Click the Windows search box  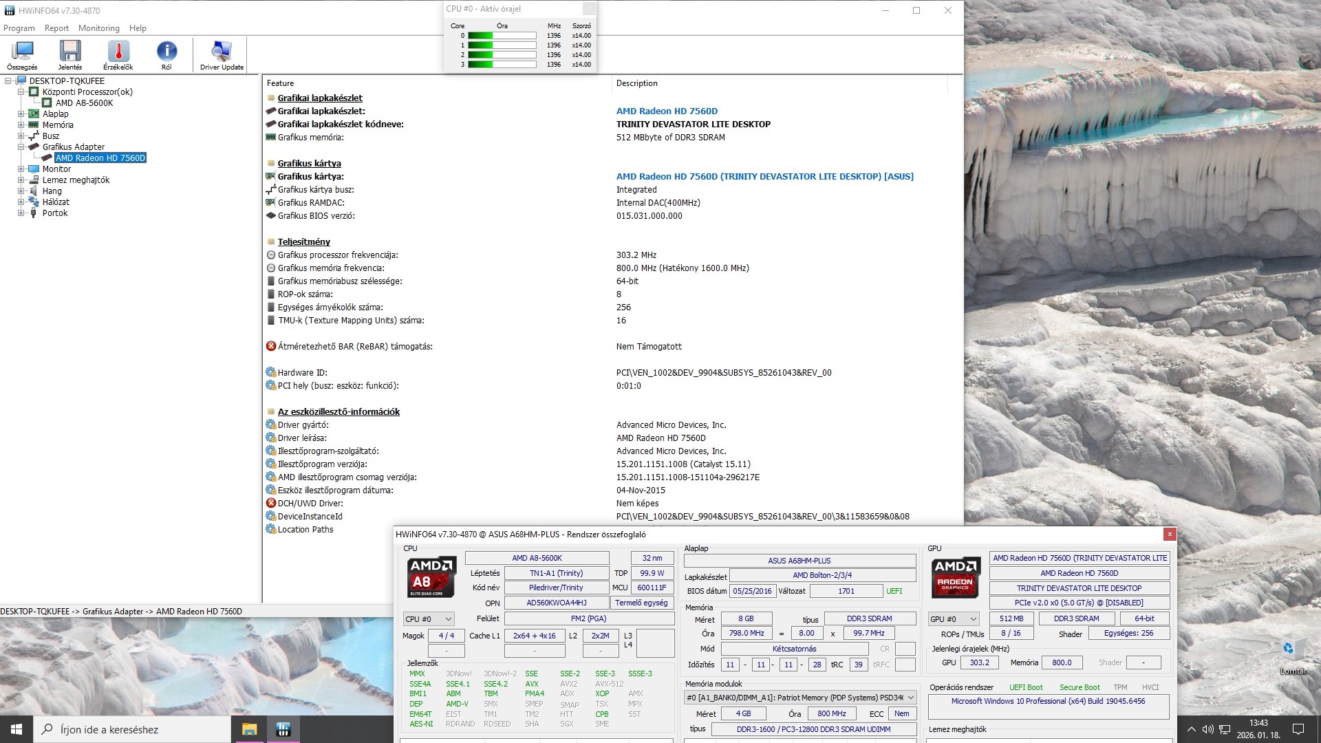131,729
